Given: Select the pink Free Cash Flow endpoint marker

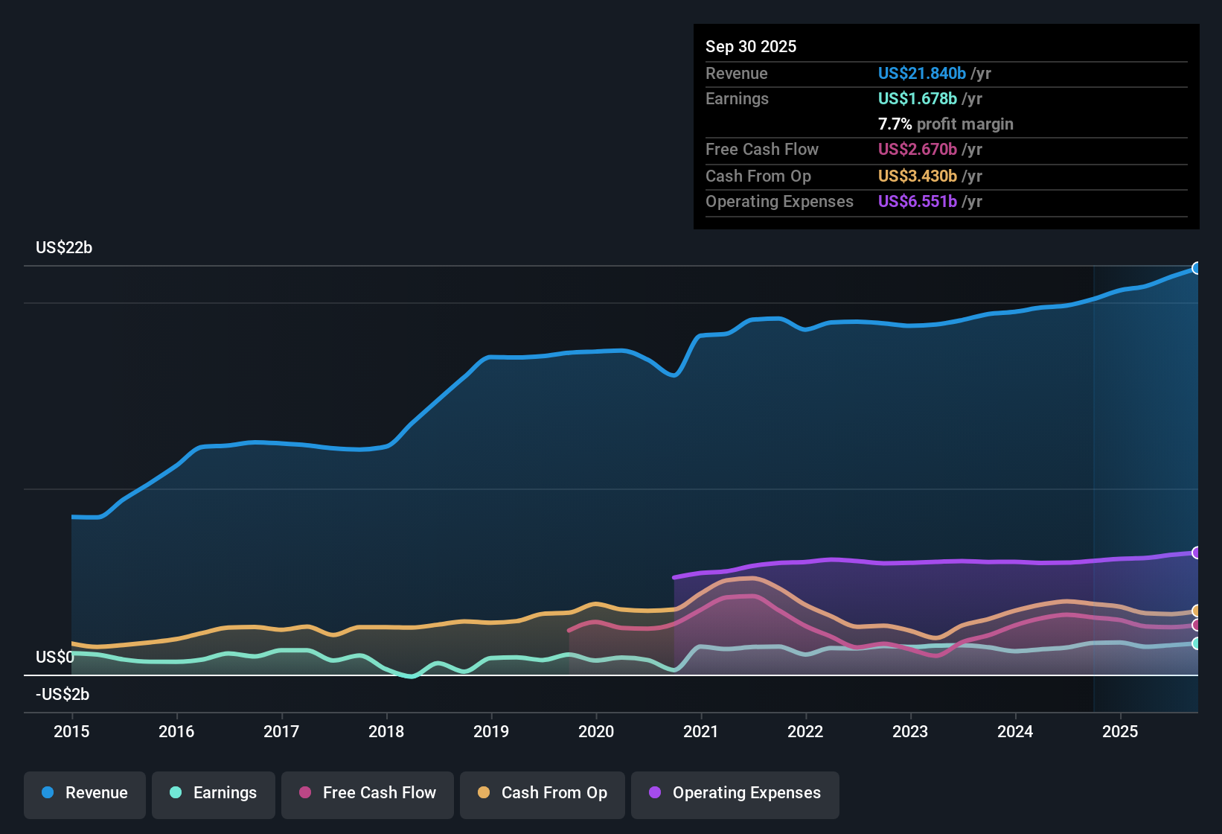Looking at the screenshot, I should pyautogui.click(x=1197, y=626).
